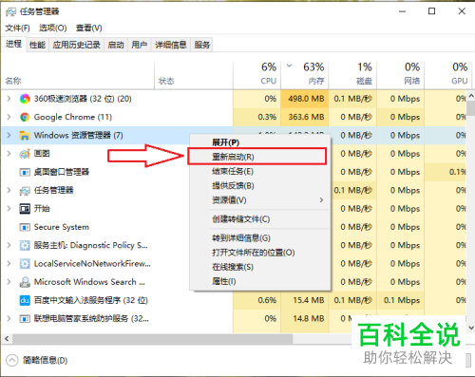Open the 资源值(V) submenu arrow
The image size is (475, 377).
321,200
